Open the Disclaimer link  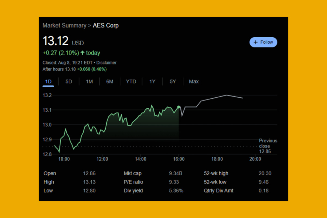click(x=106, y=63)
